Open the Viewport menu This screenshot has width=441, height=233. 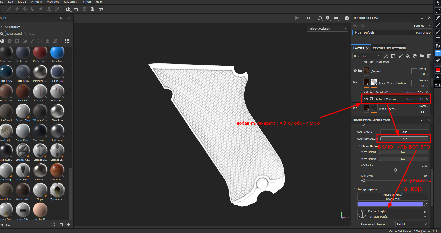click(x=53, y=2)
